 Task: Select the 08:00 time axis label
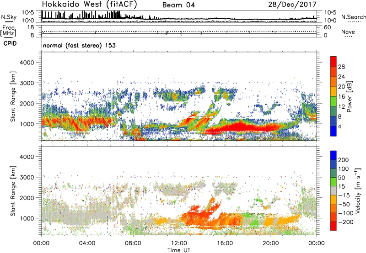click(133, 243)
